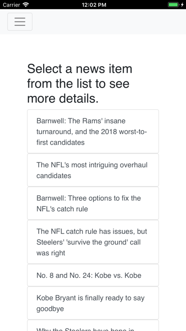Click gray navbar area beside the menu toggle
186x331 pixels.
[x=109, y=22]
